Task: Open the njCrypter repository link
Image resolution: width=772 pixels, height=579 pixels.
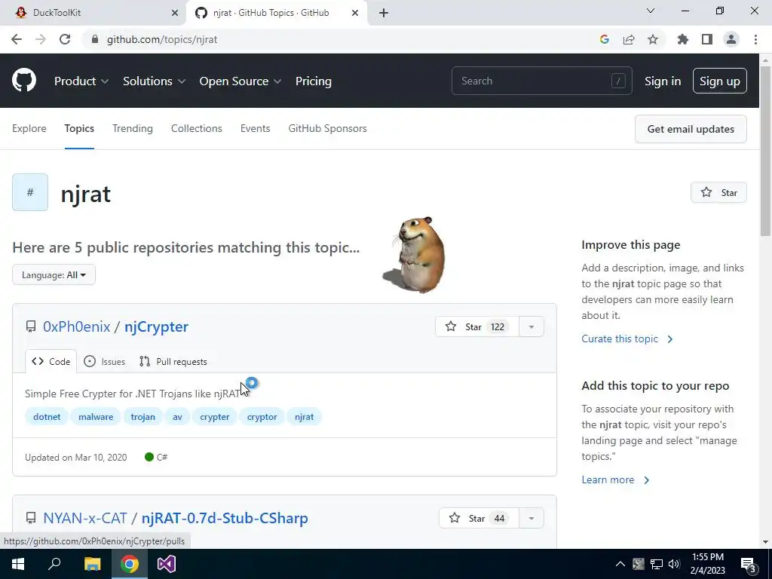Action: tap(157, 326)
